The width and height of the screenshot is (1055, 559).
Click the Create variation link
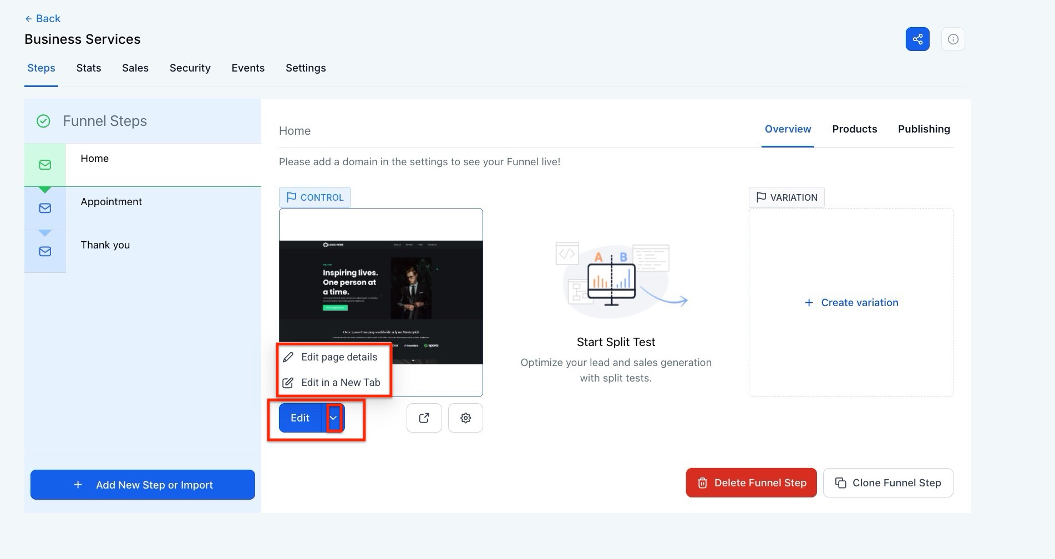pyautogui.click(x=851, y=303)
